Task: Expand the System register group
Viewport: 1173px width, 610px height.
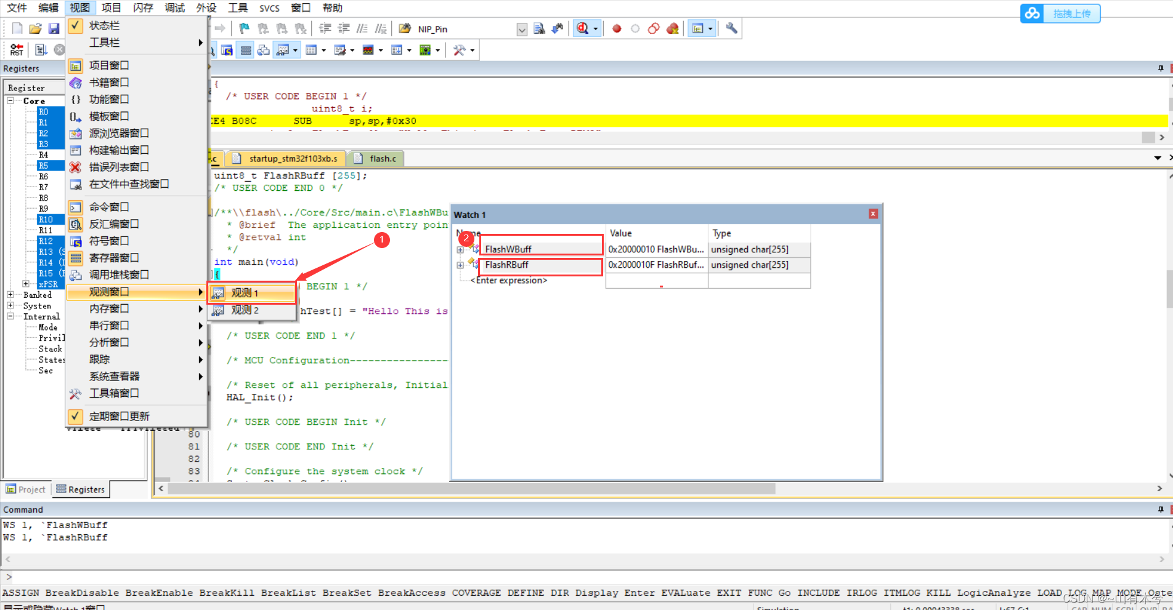Action: click(10, 305)
